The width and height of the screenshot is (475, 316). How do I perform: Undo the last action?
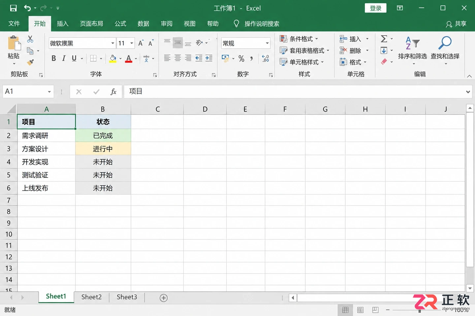[27, 8]
